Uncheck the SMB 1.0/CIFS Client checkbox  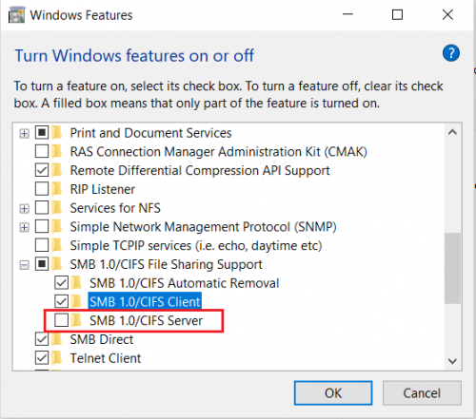point(61,301)
